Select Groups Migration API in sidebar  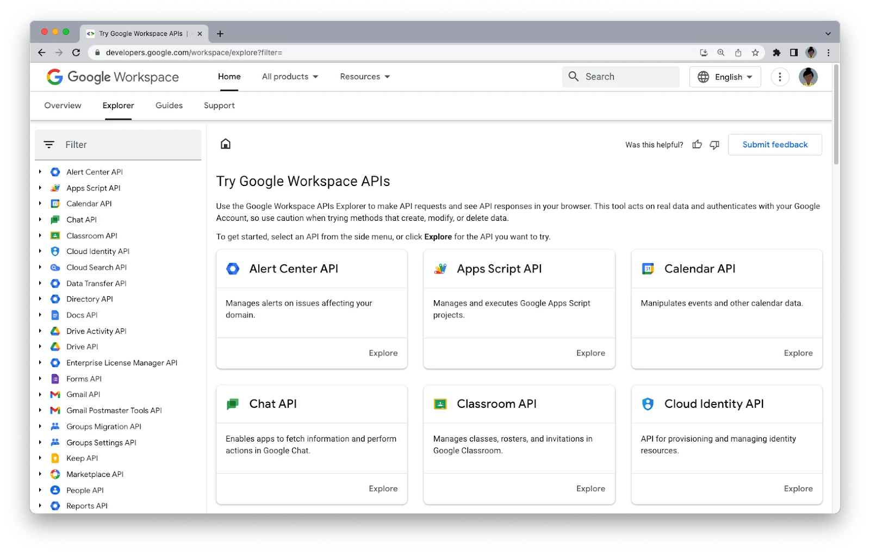(x=104, y=427)
